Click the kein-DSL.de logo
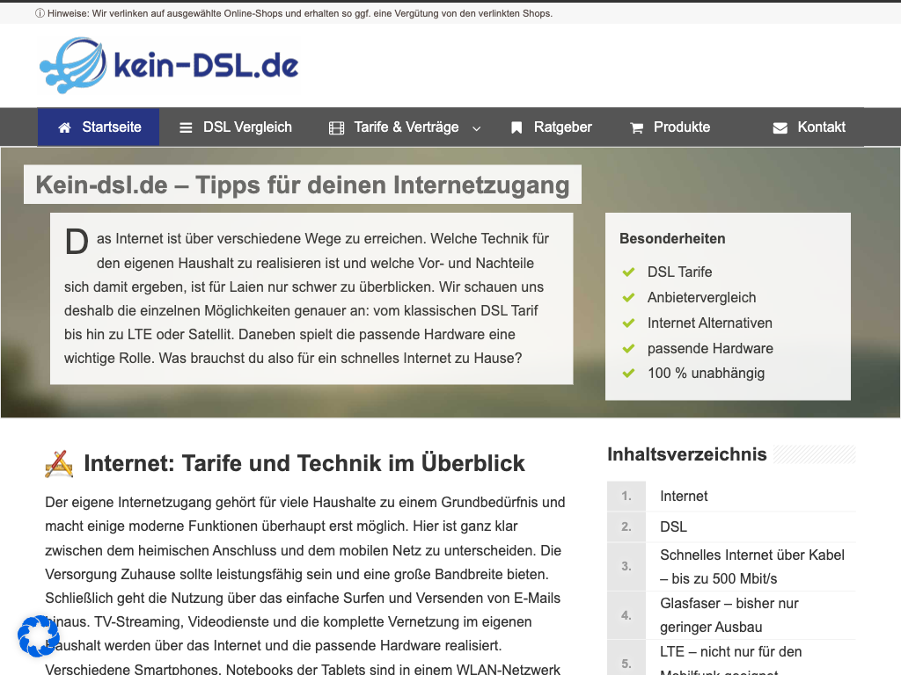Screen dimensions: 901x675 coord(169,65)
